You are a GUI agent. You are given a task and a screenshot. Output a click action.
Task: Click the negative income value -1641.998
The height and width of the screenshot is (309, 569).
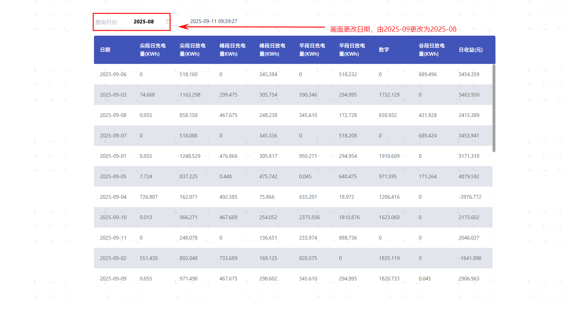(470, 258)
